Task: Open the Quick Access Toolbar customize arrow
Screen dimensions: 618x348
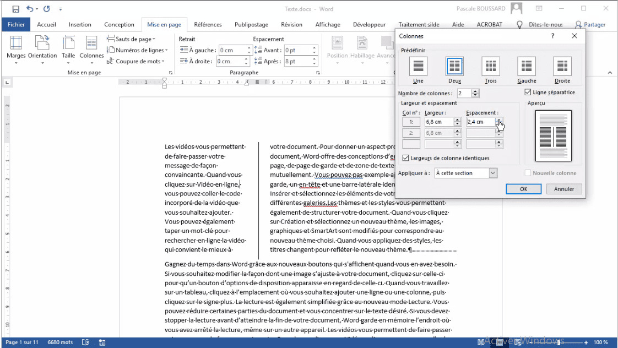Action: pos(60,9)
